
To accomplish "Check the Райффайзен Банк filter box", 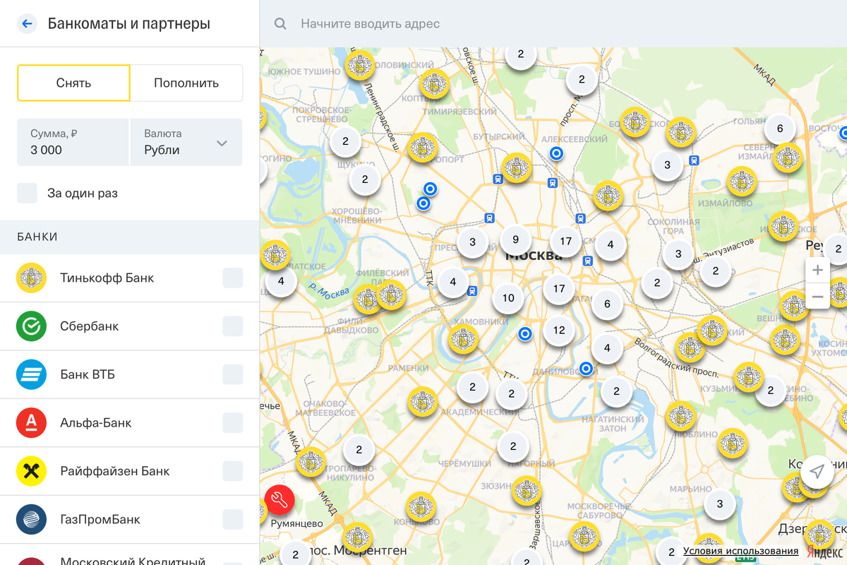I will tap(233, 471).
